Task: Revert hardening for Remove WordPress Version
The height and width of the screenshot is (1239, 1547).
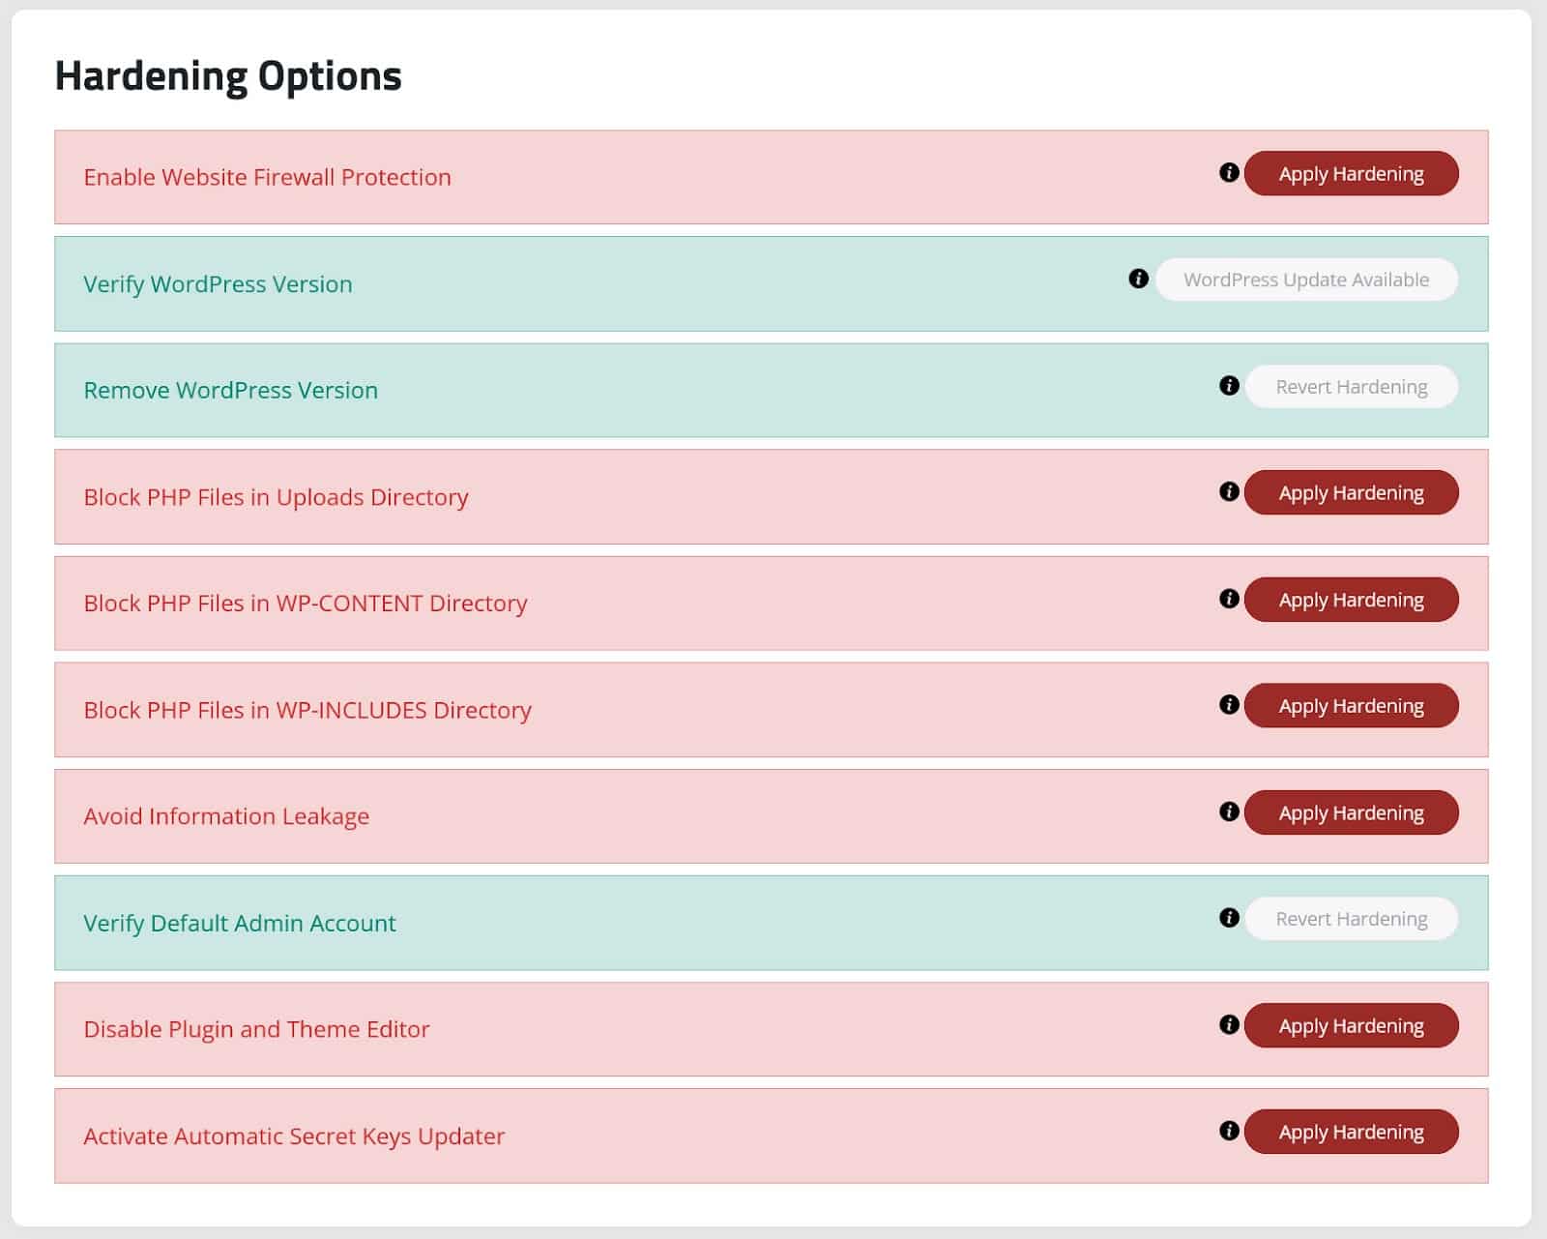Action: (1351, 387)
